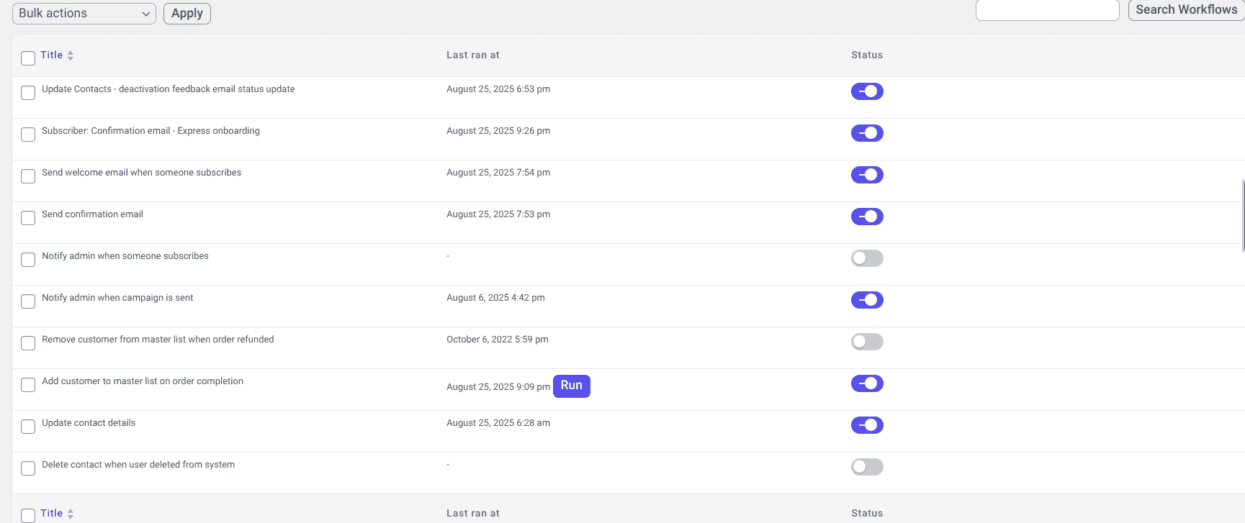The width and height of the screenshot is (1245, 523).
Task: Click the Apply button
Action: (x=187, y=14)
